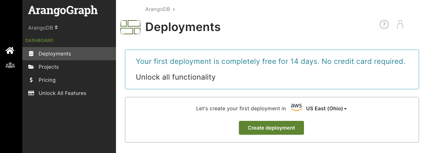Screen dimensions: 428x153
Task: Click the Deployments database icon in sidebar
Action: coord(31,54)
